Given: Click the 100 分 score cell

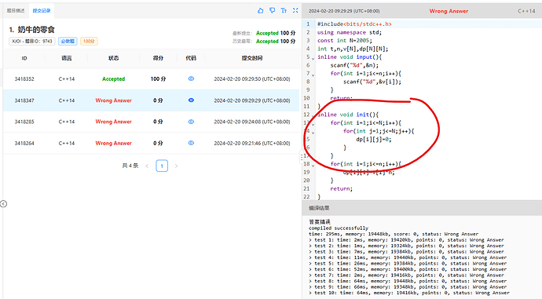Looking at the screenshot, I should pyautogui.click(x=158, y=79).
